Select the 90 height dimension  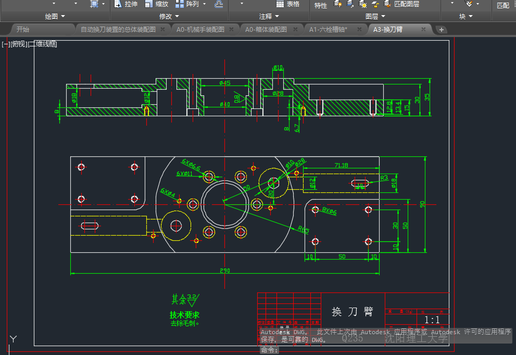point(422,204)
